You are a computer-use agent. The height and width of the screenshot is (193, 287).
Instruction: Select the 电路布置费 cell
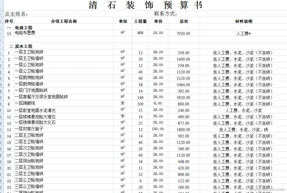[64, 33]
